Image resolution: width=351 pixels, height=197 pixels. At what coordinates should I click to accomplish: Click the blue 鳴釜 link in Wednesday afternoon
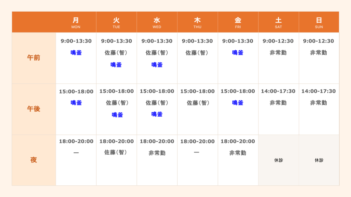[x=157, y=114]
